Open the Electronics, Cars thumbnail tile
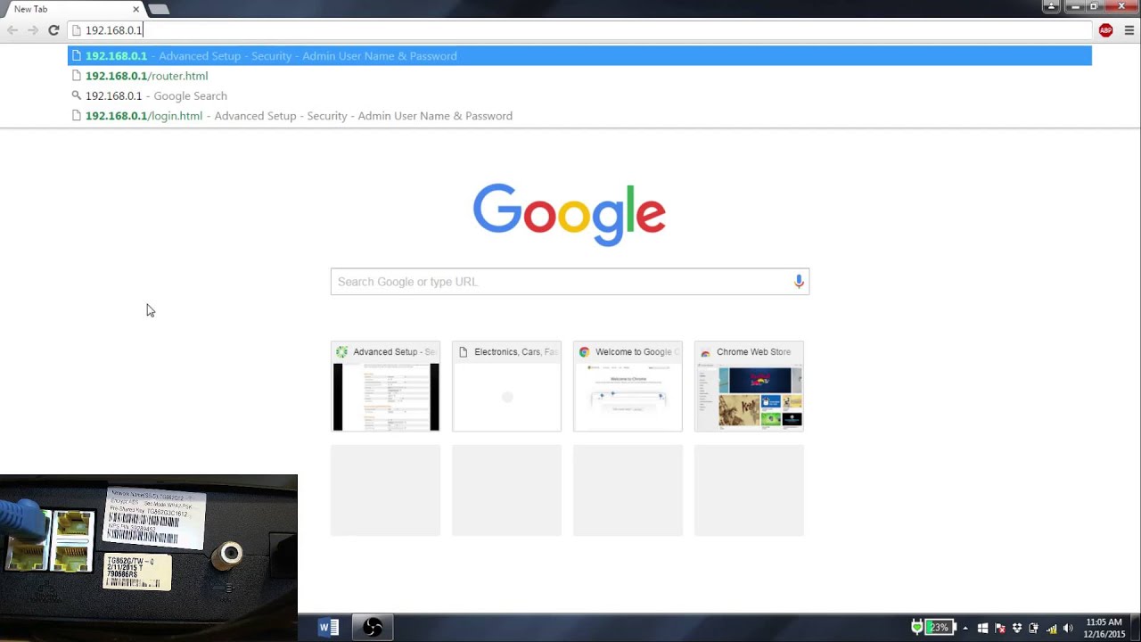The width and height of the screenshot is (1141, 642). click(x=507, y=386)
